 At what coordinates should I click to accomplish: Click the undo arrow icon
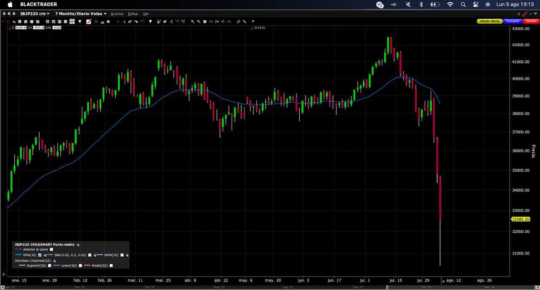(x=130, y=21)
